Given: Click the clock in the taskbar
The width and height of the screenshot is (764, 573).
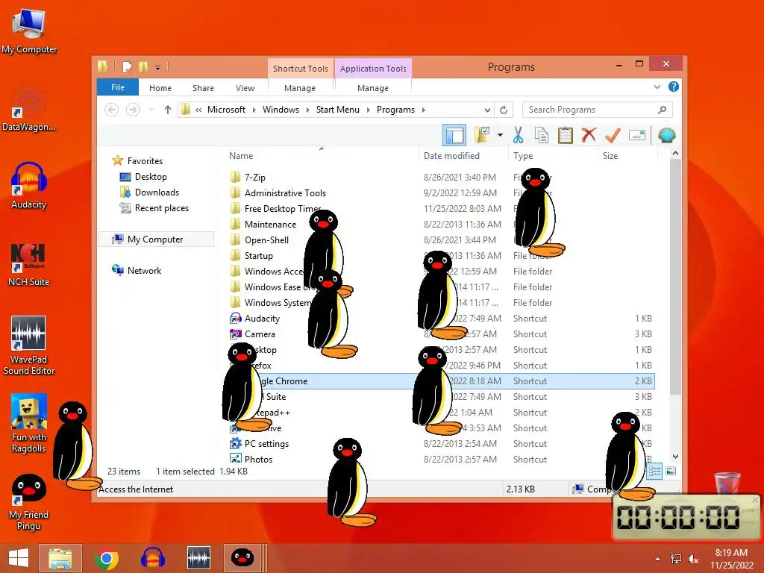Looking at the screenshot, I should pos(731,559).
